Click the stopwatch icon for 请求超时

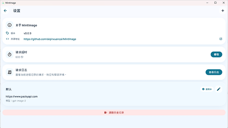pos(10,54)
